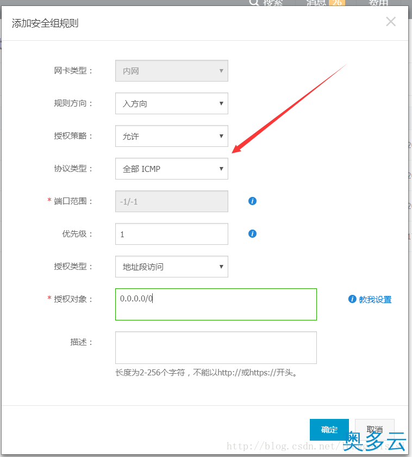Click the 网卡类型 label text
This screenshot has width=412, height=457.
click(x=73, y=71)
